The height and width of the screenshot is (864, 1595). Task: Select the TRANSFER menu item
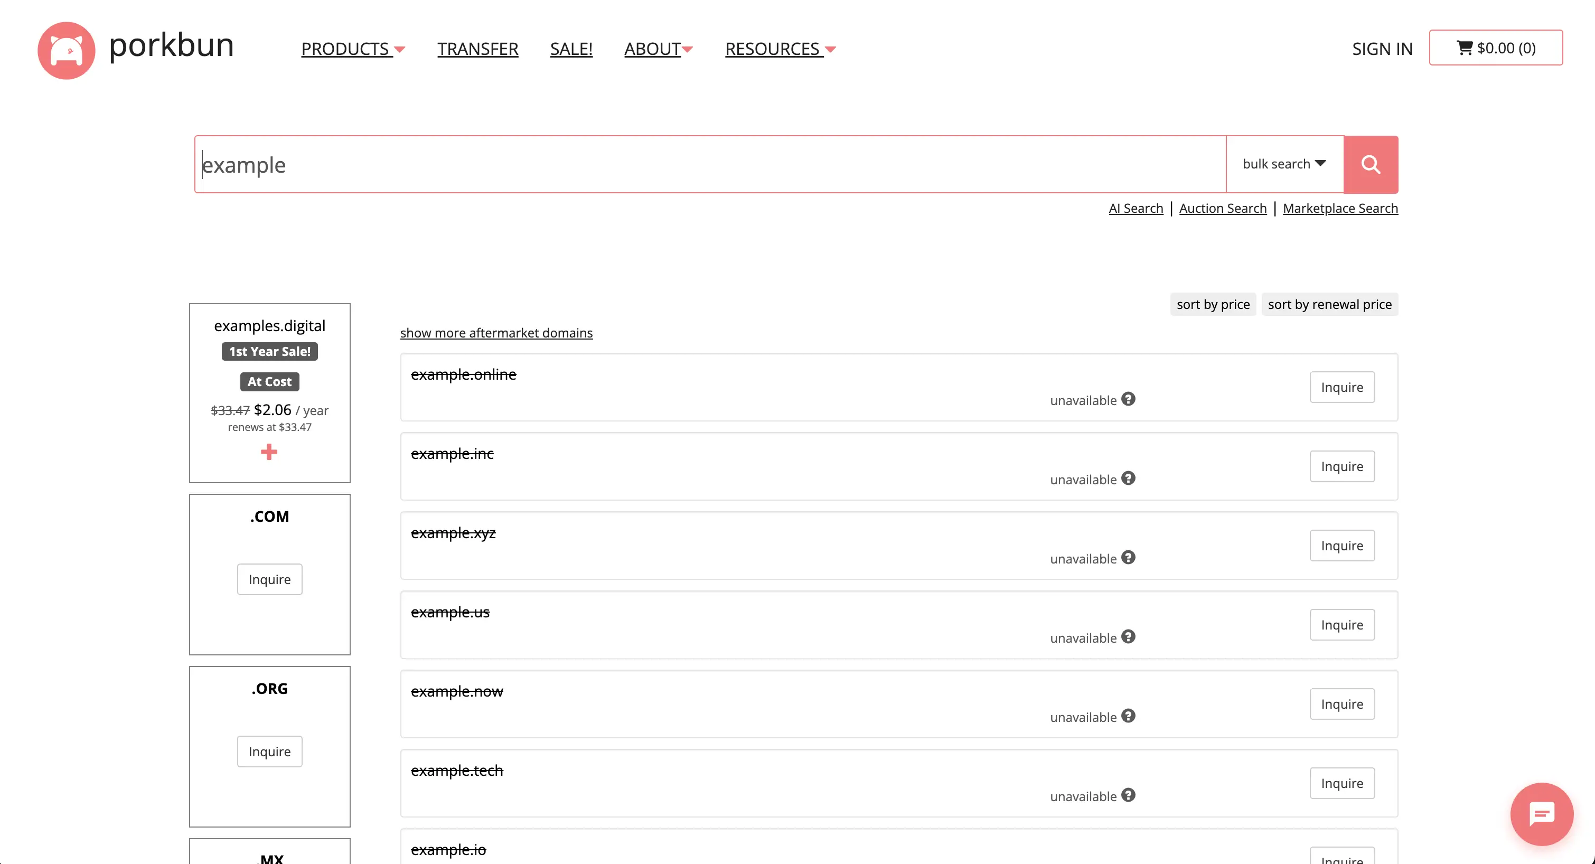pos(477,49)
